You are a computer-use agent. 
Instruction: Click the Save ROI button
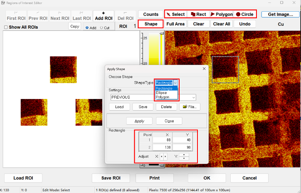[111, 178]
